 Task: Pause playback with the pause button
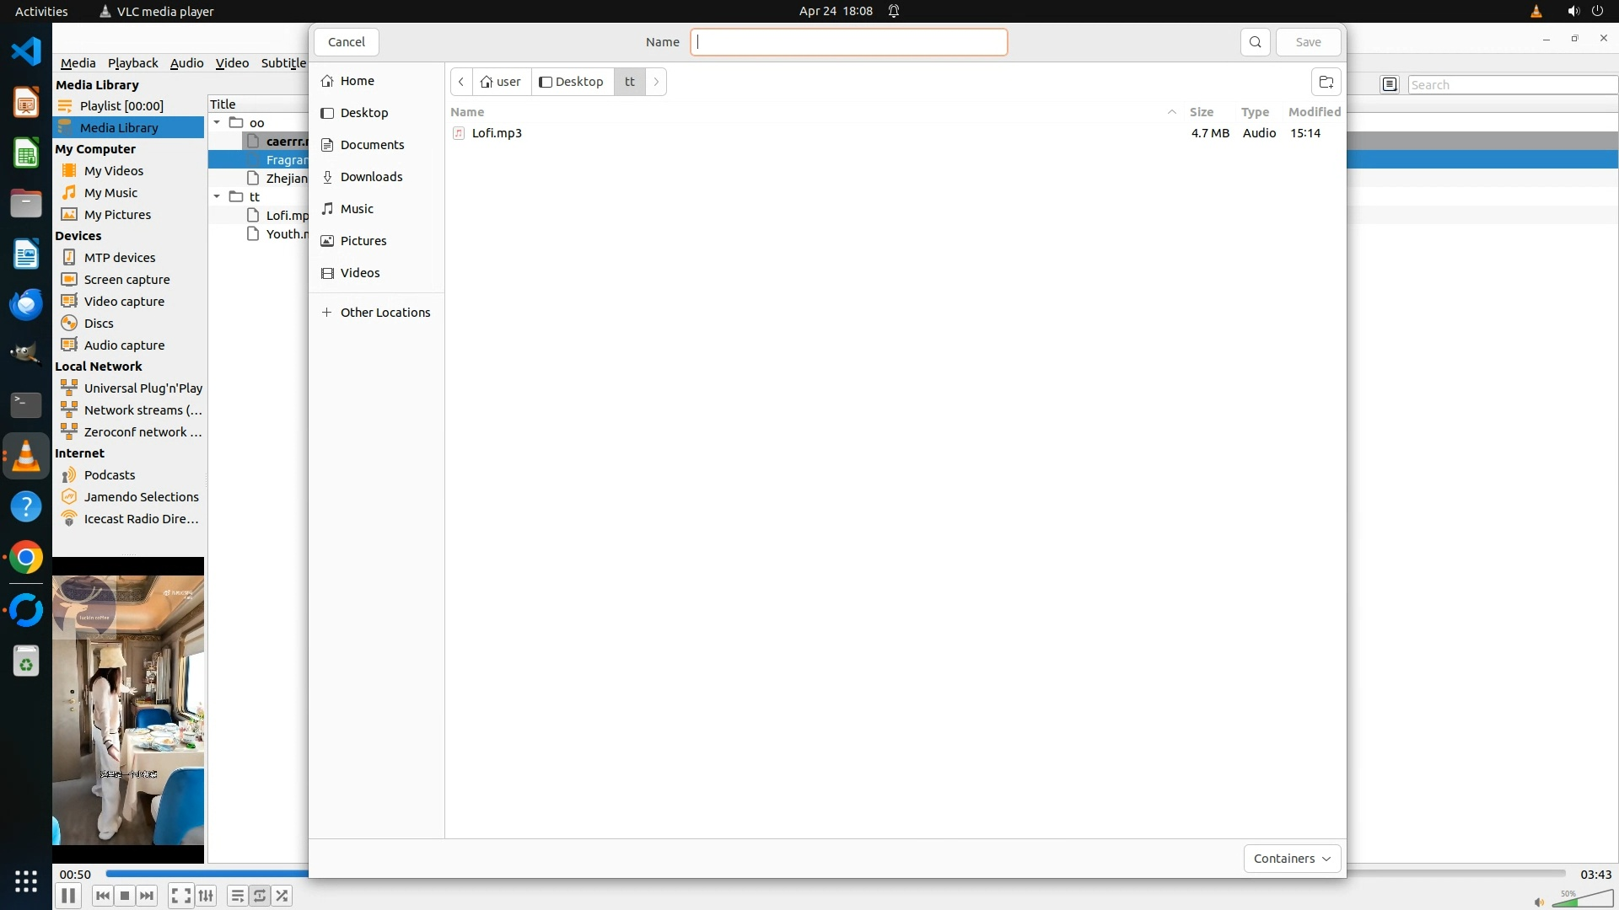(x=68, y=896)
